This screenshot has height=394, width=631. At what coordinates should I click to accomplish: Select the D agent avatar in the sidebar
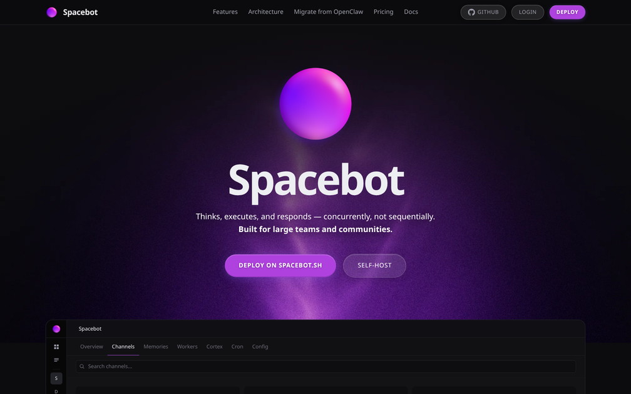tap(56, 391)
